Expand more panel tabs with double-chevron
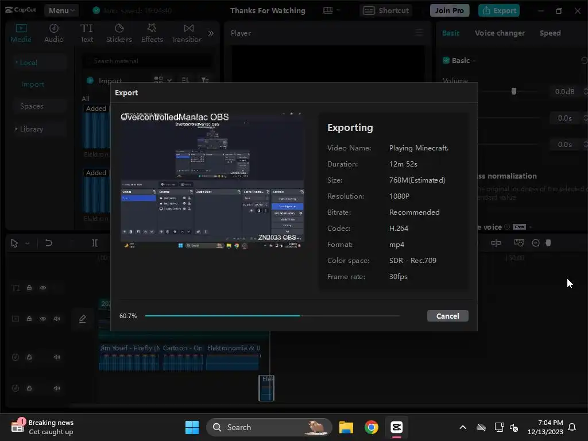The width and height of the screenshot is (588, 441). (x=211, y=33)
